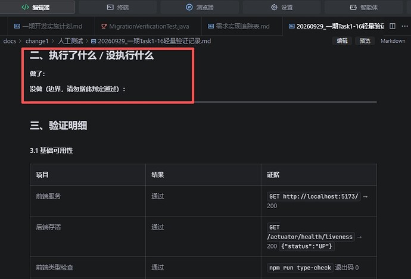
Task: Toggle split editor layout icon
Action: 393,26
